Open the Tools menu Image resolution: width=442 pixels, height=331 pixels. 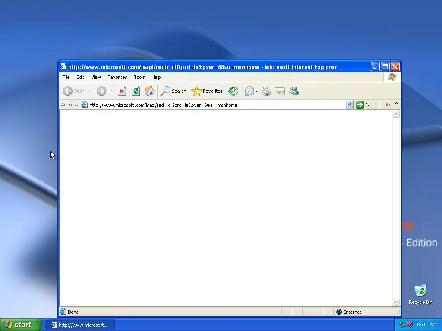139,77
